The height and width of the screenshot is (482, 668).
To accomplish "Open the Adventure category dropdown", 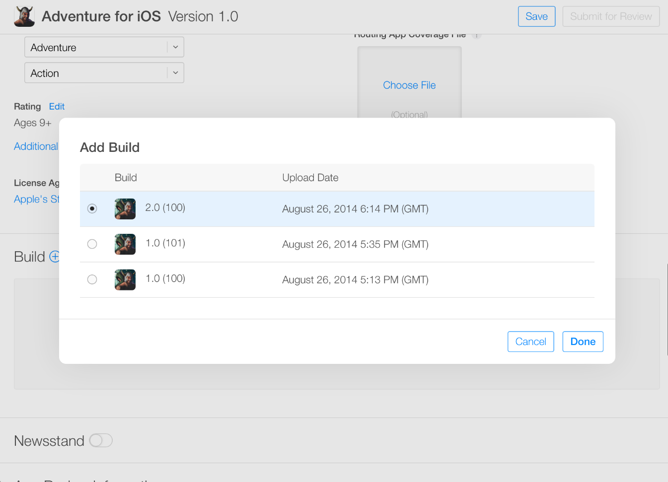I will tap(104, 47).
